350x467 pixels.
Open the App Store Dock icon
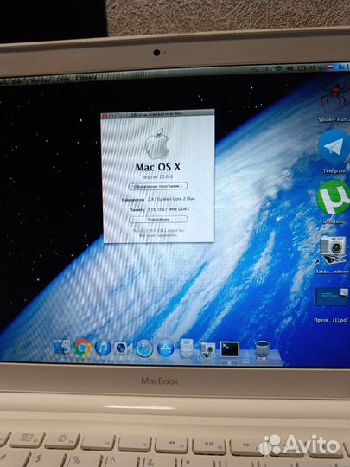pyautogui.click(x=165, y=348)
